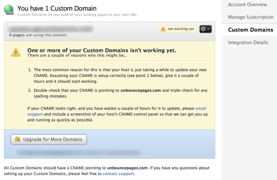
Task: Click unbouncepages.com in the footer note
Action: [x=127, y=168]
